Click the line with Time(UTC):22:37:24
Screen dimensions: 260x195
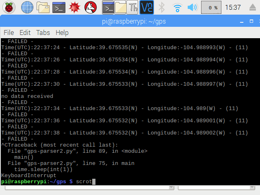[125, 48]
